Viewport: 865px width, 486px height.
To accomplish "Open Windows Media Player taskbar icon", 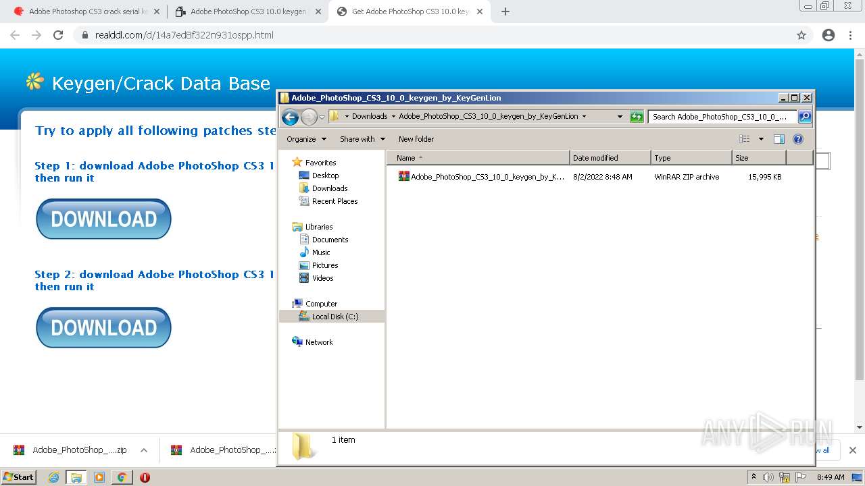I will coord(99,477).
